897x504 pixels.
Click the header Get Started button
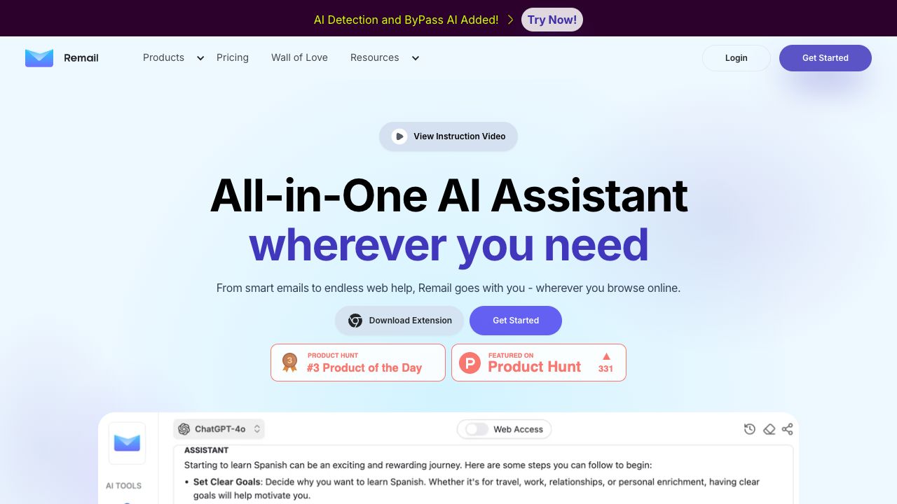pos(826,58)
